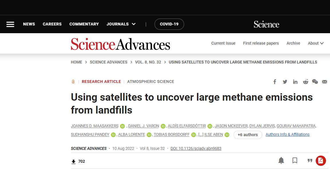The width and height of the screenshot is (330, 171).
Task: Share article by email envelope icon
Action: click(x=325, y=82)
